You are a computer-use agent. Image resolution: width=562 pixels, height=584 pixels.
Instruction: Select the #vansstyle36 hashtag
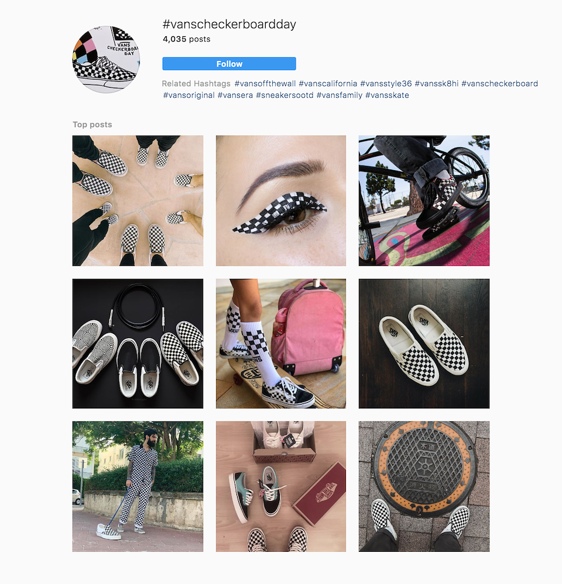(386, 84)
